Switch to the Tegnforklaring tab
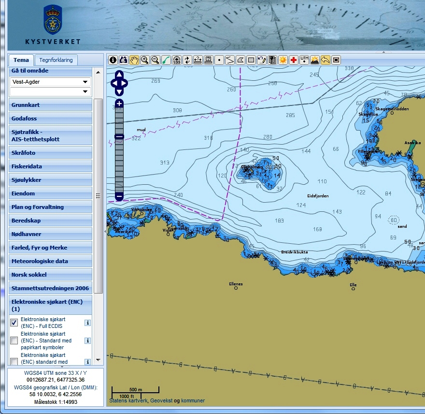Screen dimensions: 425x414 [x=56, y=60]
